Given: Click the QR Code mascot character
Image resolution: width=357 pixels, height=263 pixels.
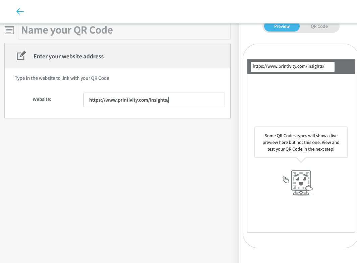Looking at the screenshot, I should 301,183.
